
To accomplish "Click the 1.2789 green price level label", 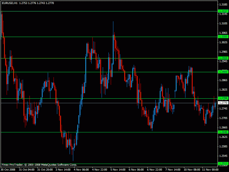I will point(223,98).
